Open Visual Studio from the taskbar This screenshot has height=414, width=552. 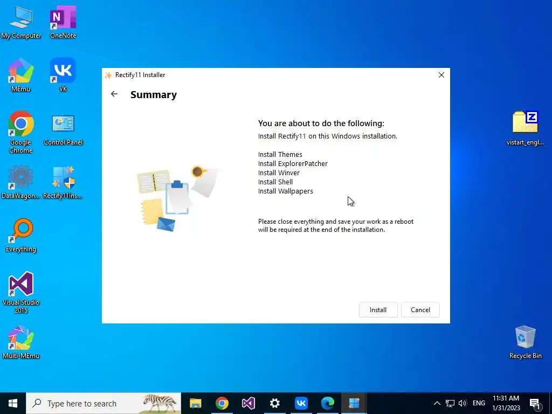point(248,403)
